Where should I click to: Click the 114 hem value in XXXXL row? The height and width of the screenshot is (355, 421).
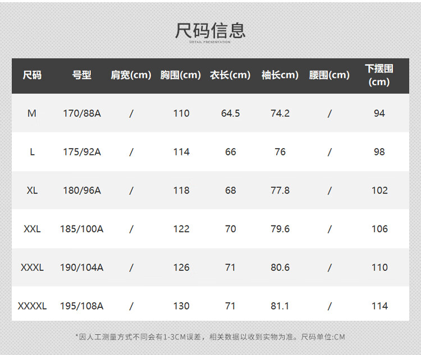(379, 306)
